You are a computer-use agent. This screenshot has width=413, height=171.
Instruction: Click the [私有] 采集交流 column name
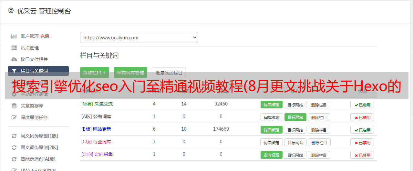tap(97, 104)
